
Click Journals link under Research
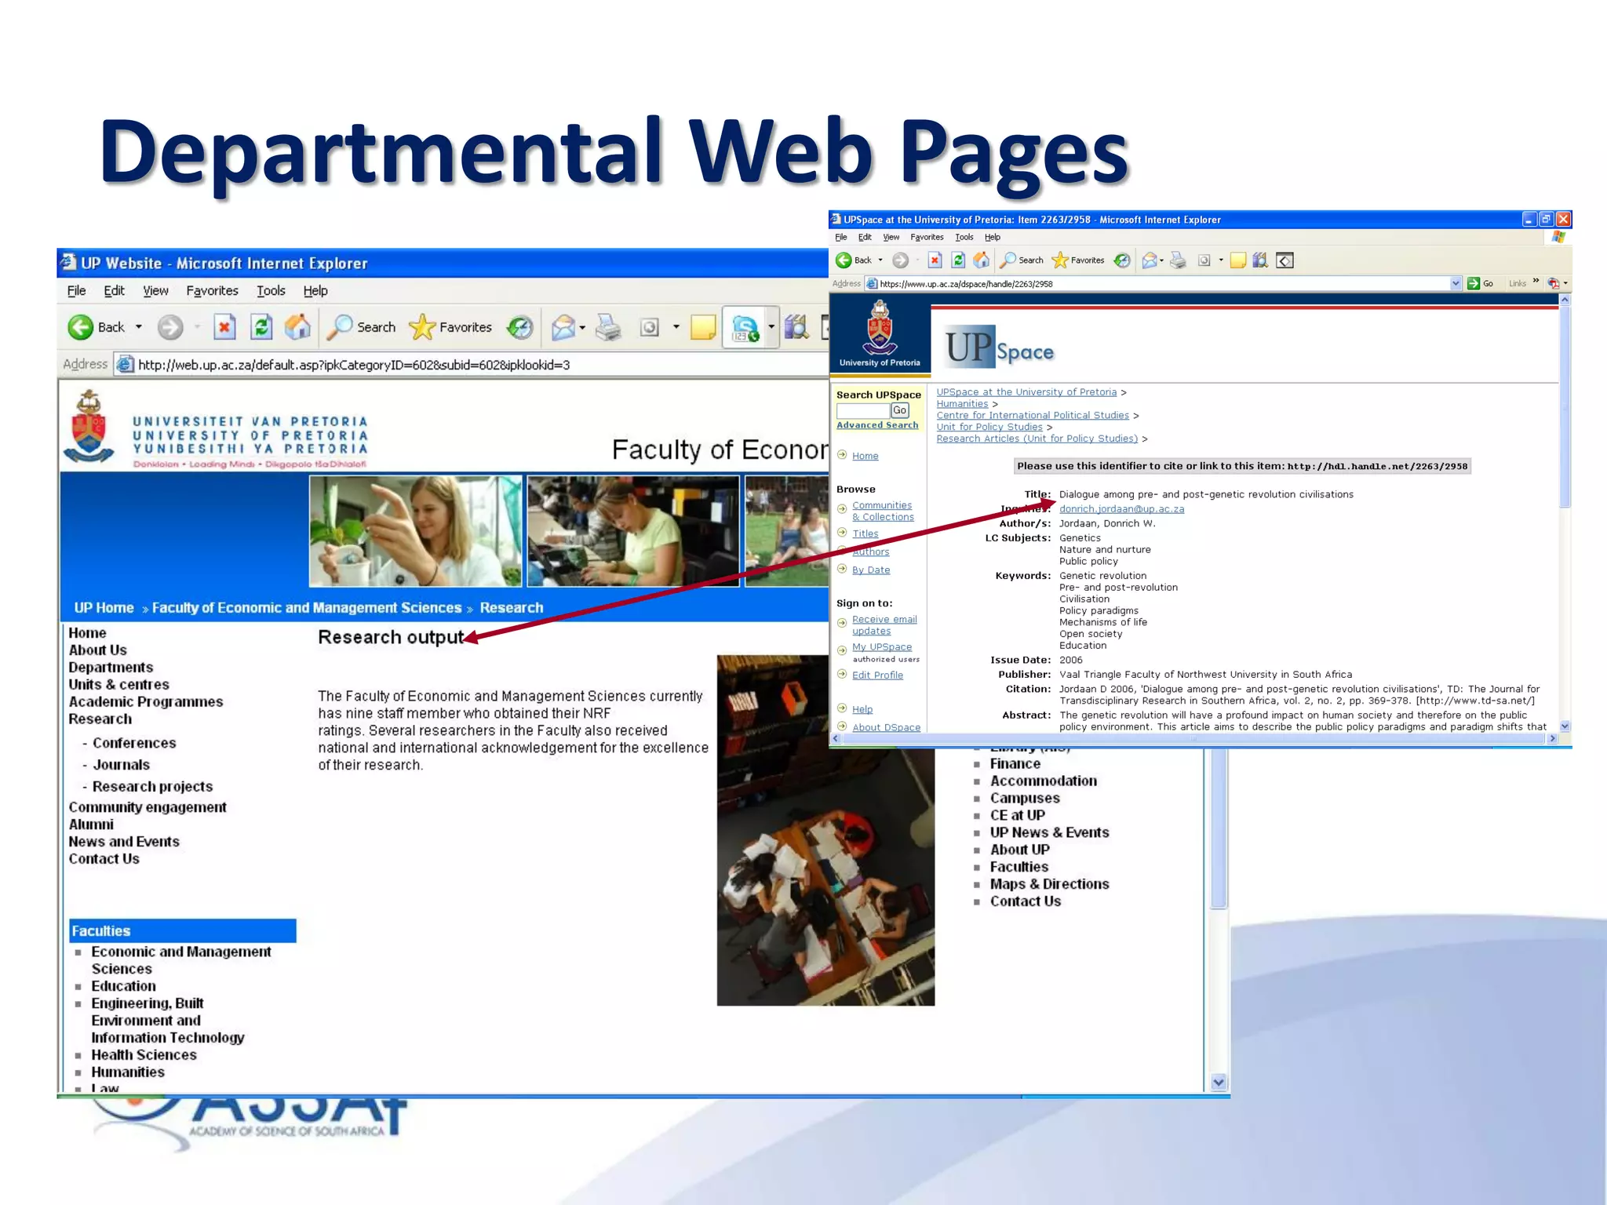point(121,765)
